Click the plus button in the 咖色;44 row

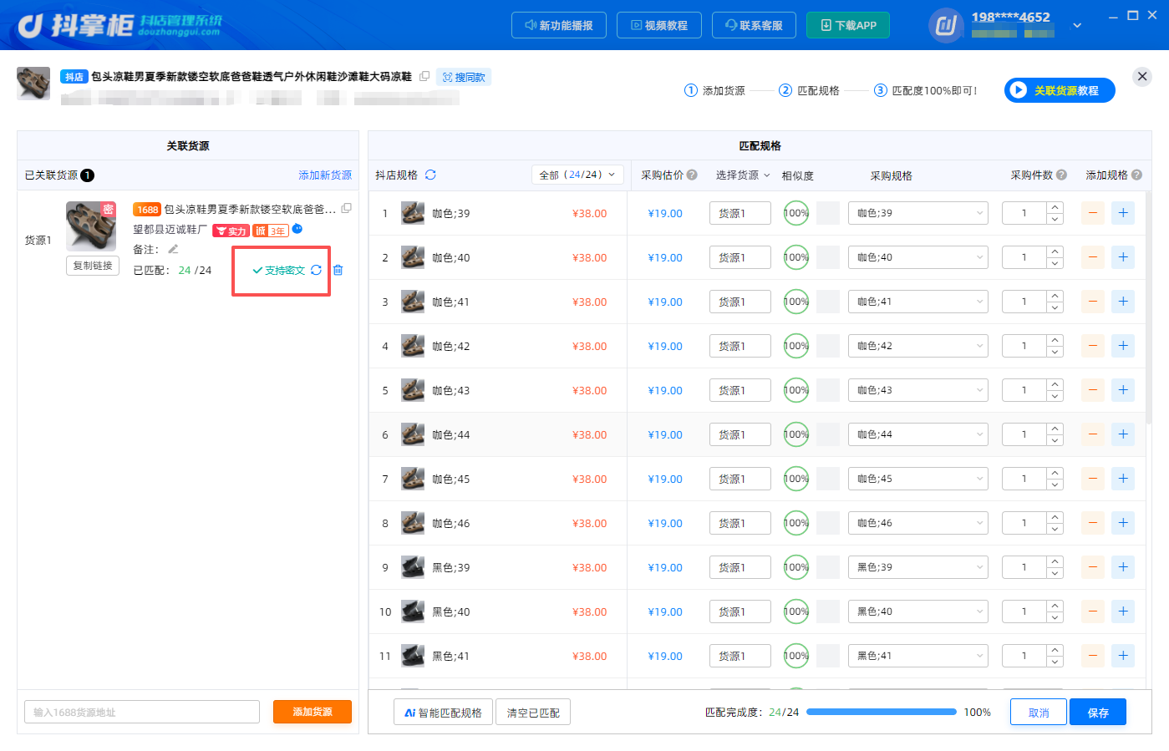coord(1123,434)
